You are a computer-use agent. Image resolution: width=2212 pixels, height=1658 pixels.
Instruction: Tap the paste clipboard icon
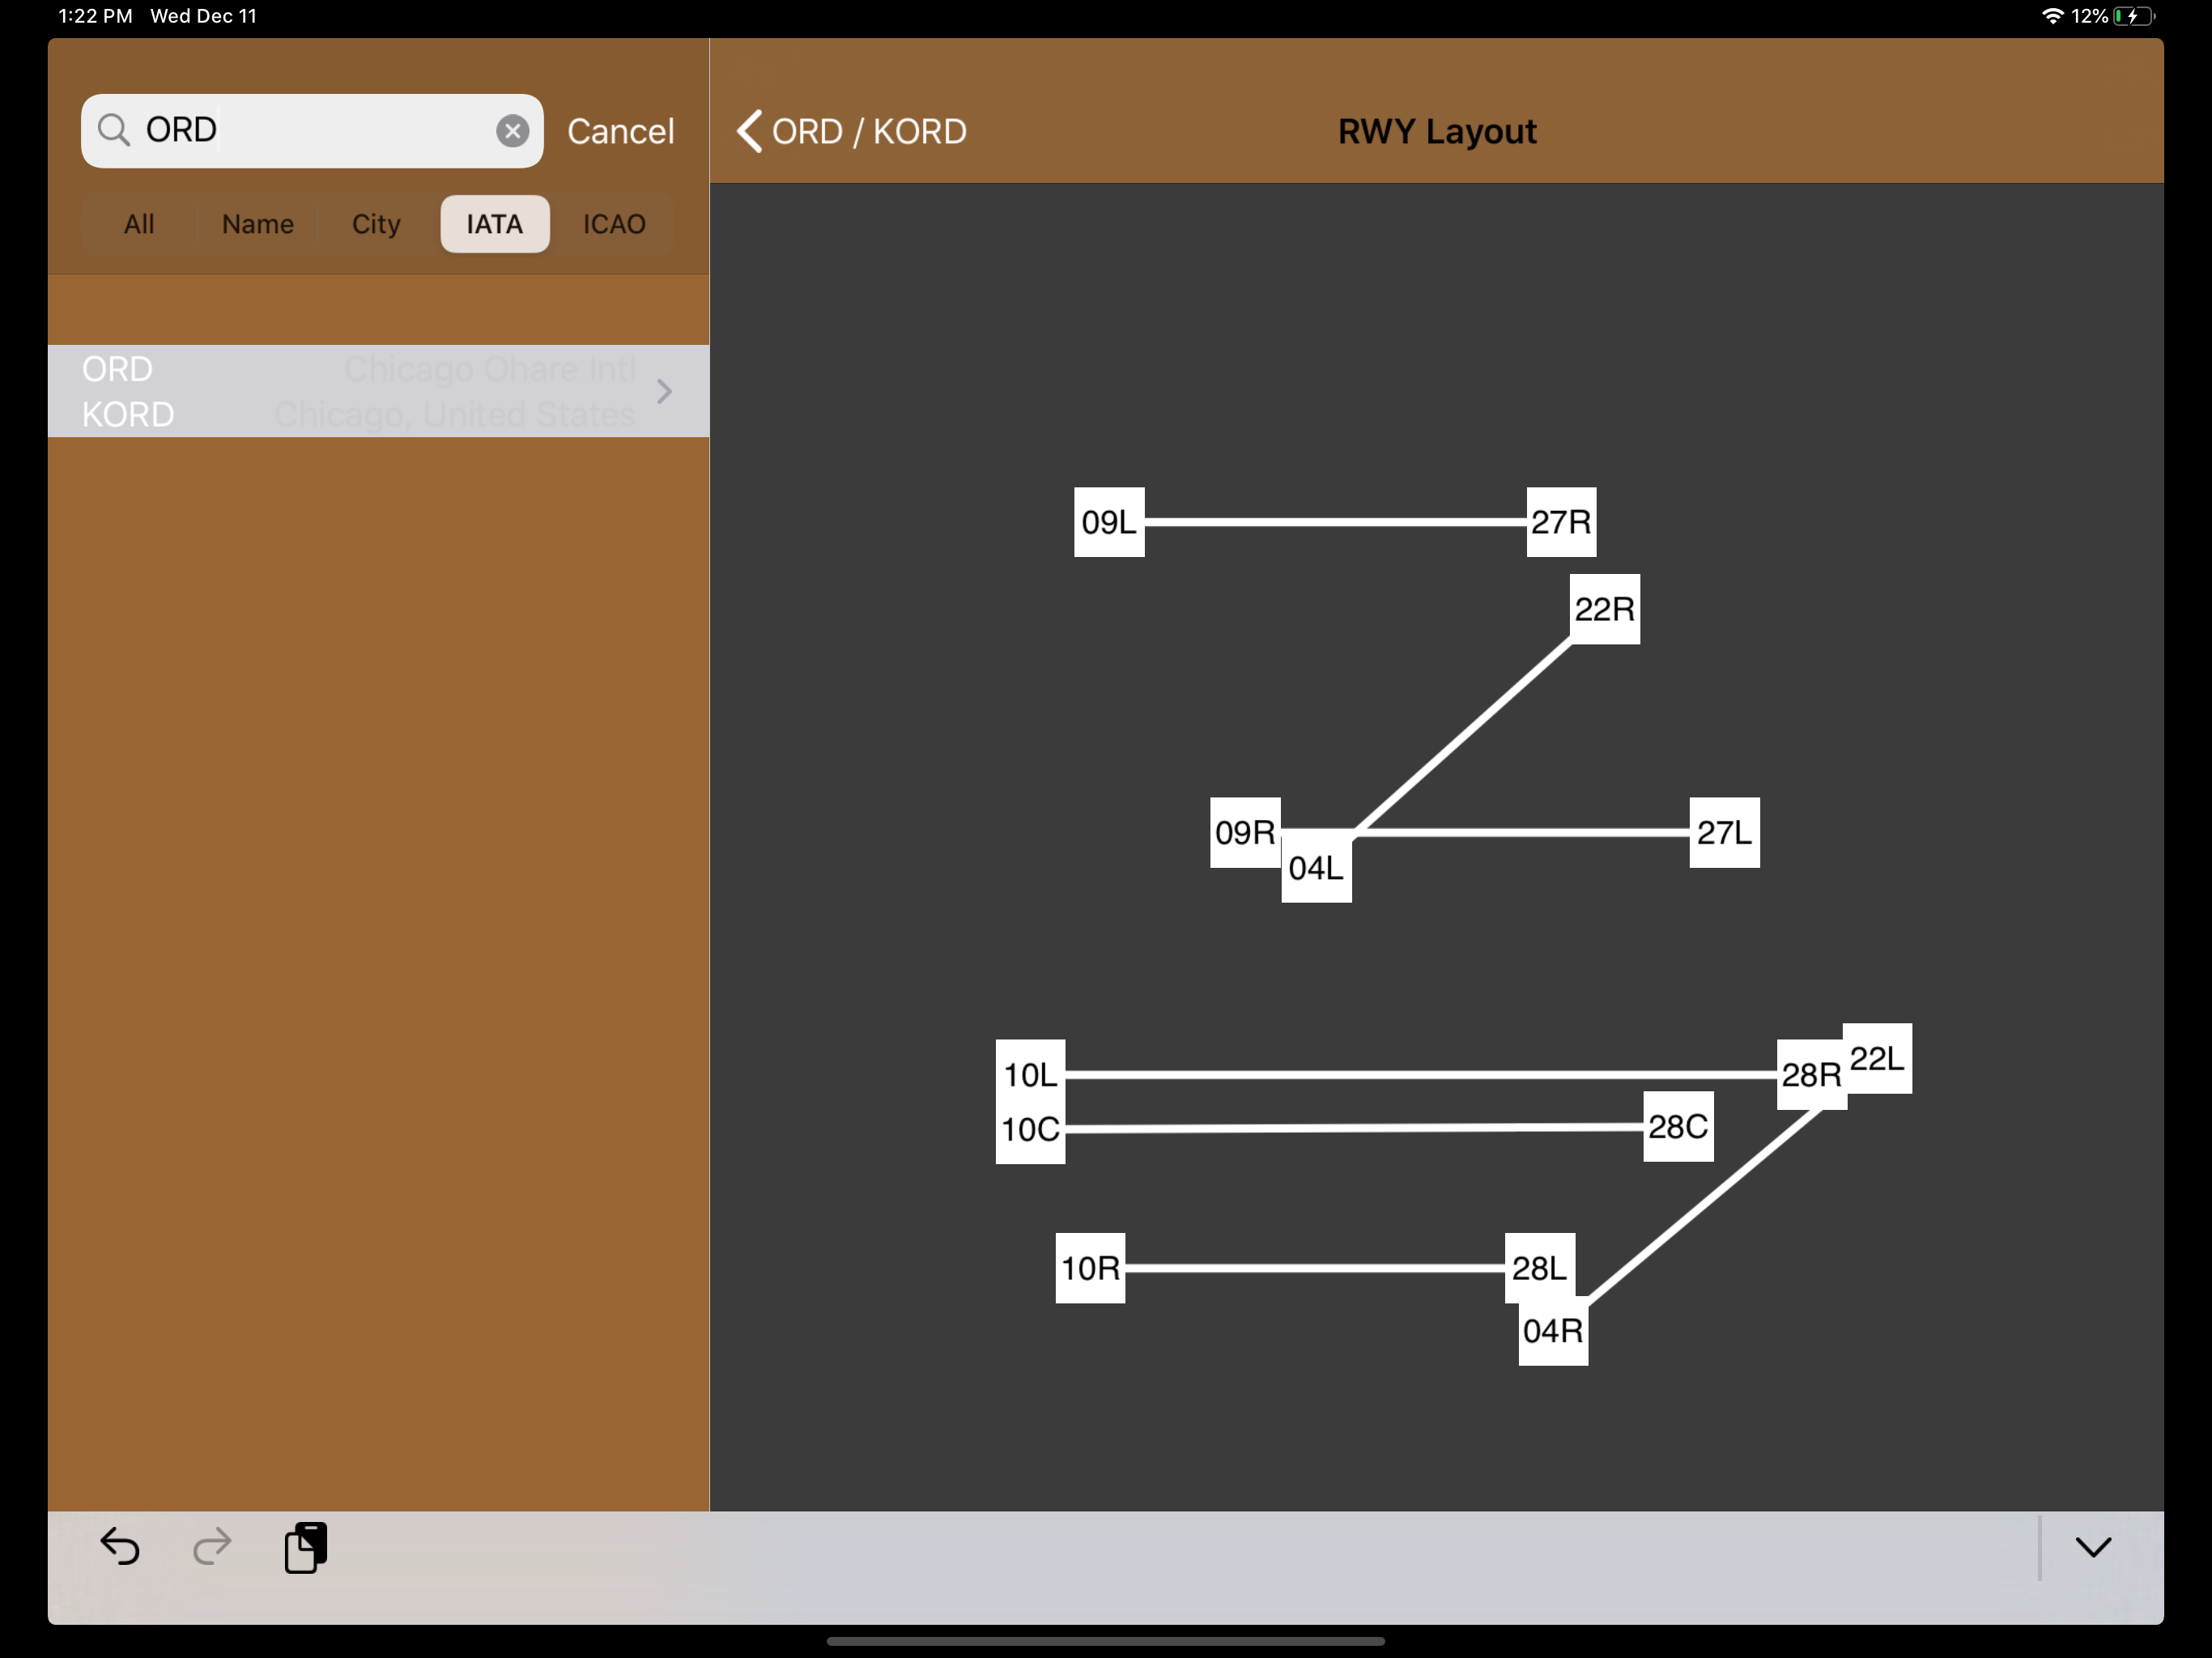(x=306, y=1546)
